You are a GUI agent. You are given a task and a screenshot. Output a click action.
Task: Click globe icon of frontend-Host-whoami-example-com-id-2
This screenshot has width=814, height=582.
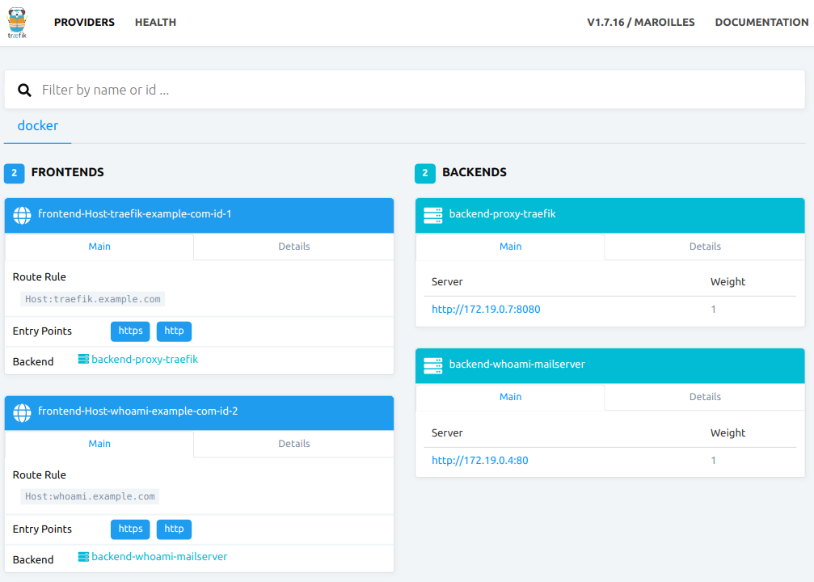pos(22,413)
